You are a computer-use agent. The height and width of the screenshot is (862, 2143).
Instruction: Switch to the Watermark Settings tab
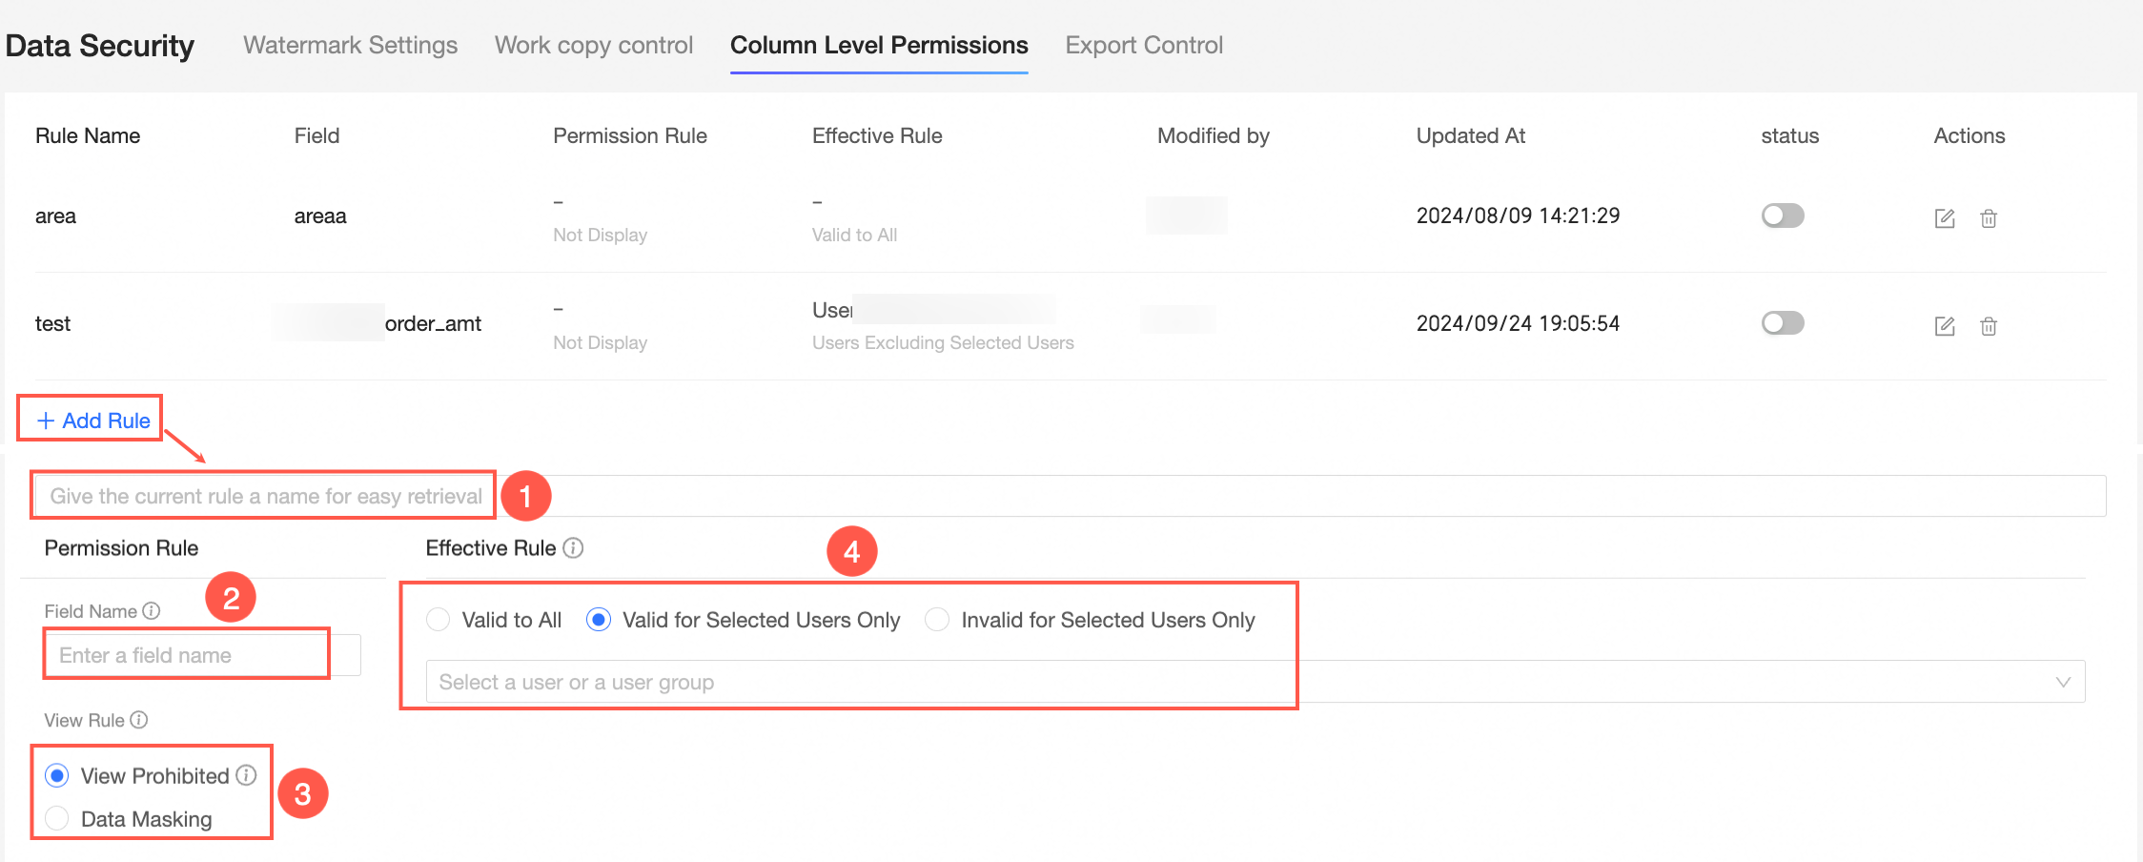pos(350,45)
